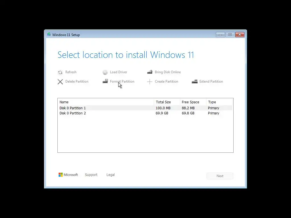Image resolution: width=291 pixels, height=218 pixels.
Task: Select Disk 0 Partition 1 row
Action: click(x=145, y=108)
